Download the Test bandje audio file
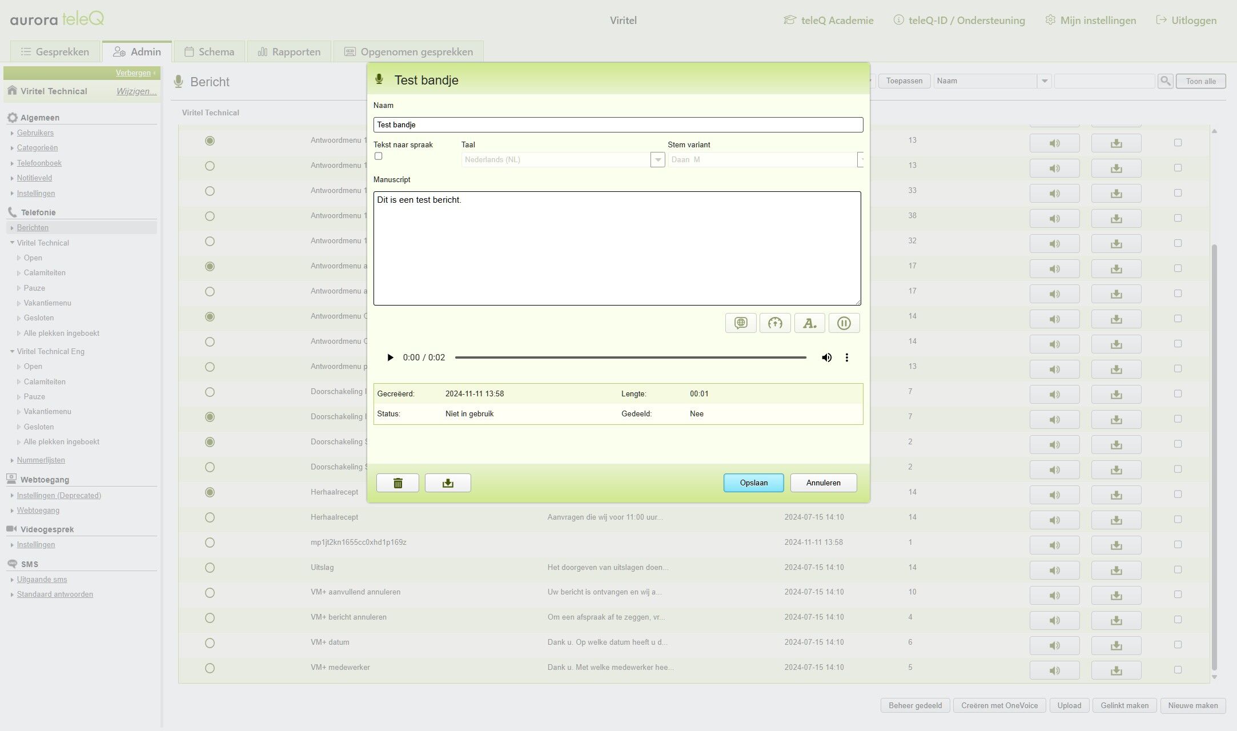Viewport: 1237px width, 731px height. [x=448, y=483]
